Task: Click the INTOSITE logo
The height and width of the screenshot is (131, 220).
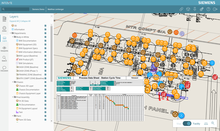Action: click(x=7, y=3)
